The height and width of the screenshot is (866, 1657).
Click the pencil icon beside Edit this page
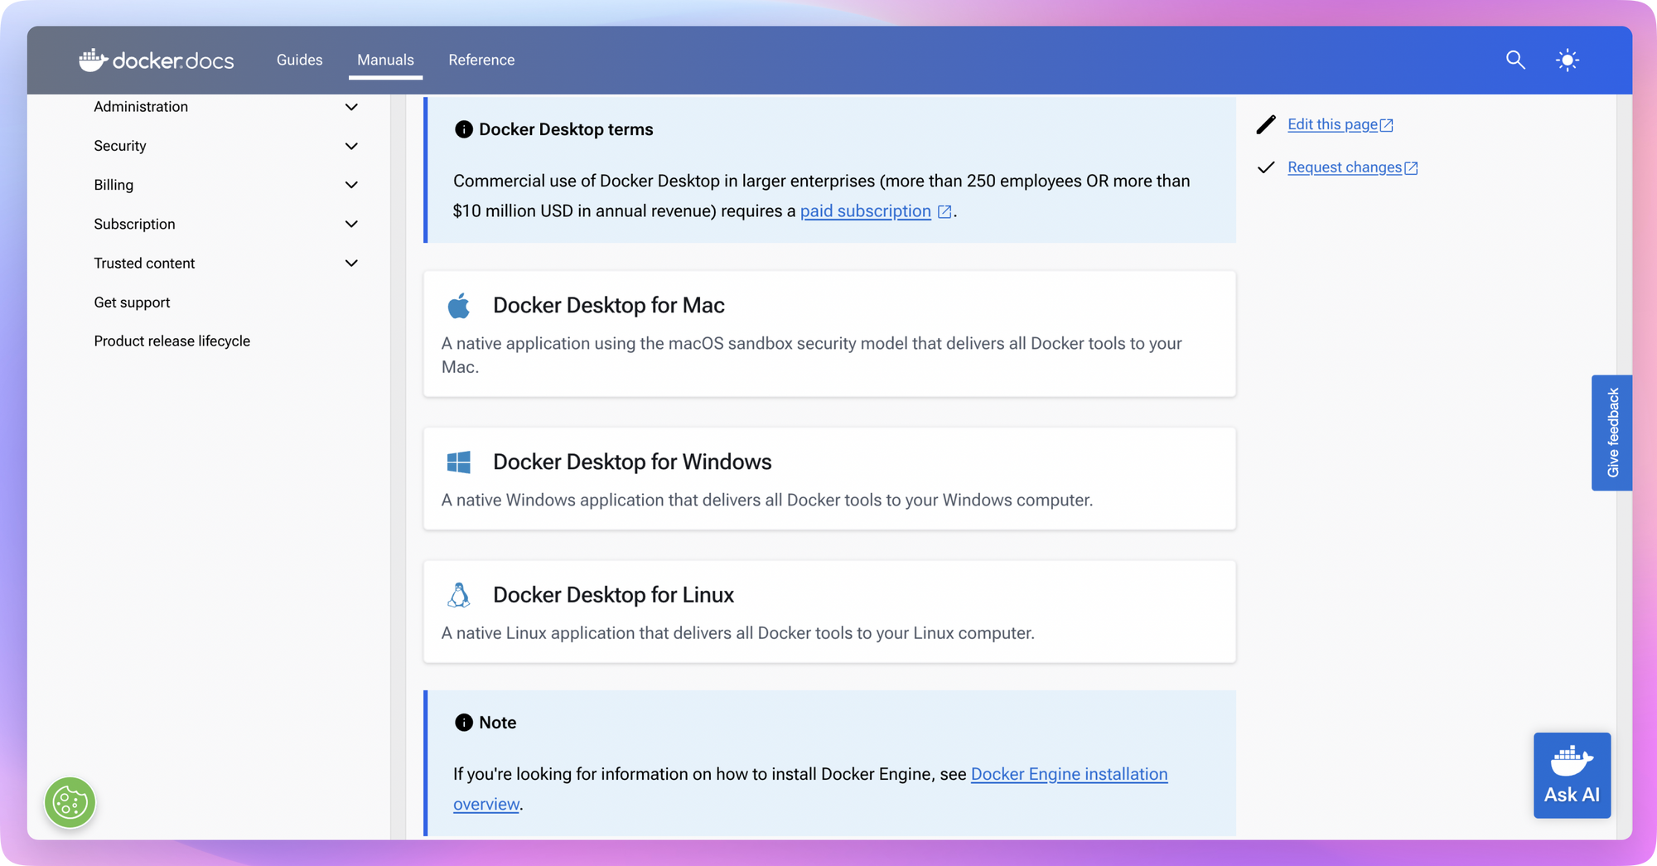click(x=1266, y=124)
